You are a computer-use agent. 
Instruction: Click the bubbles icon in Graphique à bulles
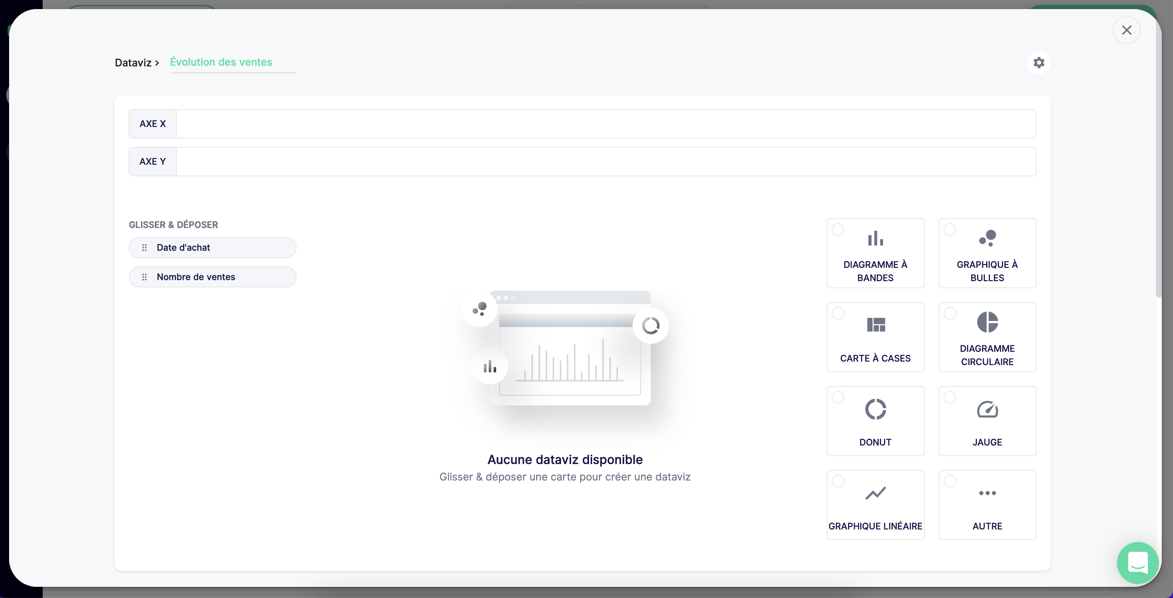point(987,238)
